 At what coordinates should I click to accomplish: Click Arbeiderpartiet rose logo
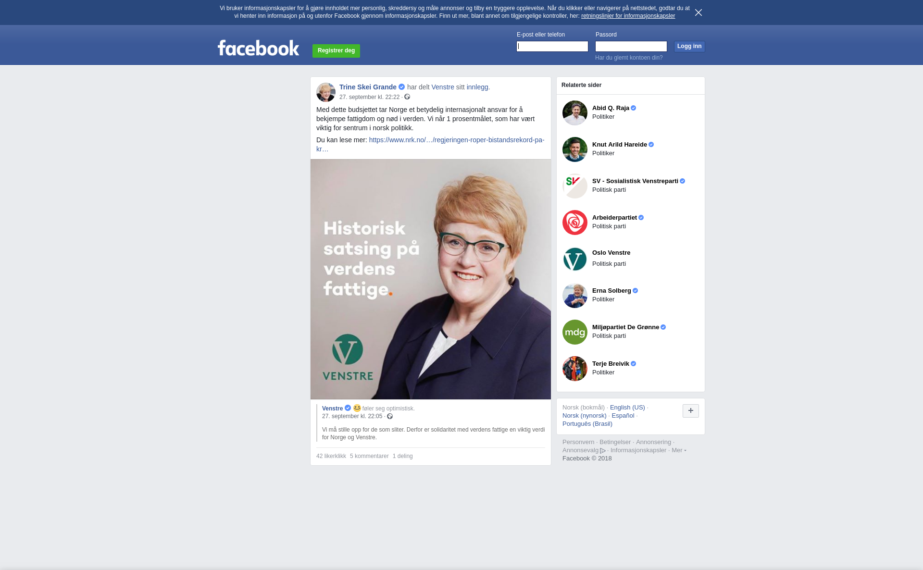click(575, 223)
